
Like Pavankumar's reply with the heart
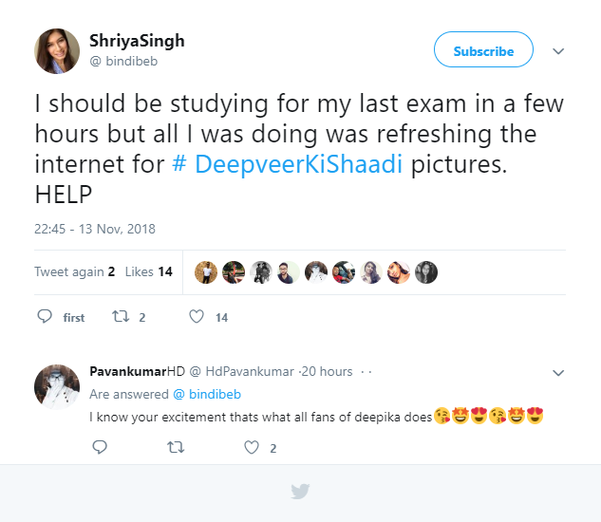click(253, 447)
